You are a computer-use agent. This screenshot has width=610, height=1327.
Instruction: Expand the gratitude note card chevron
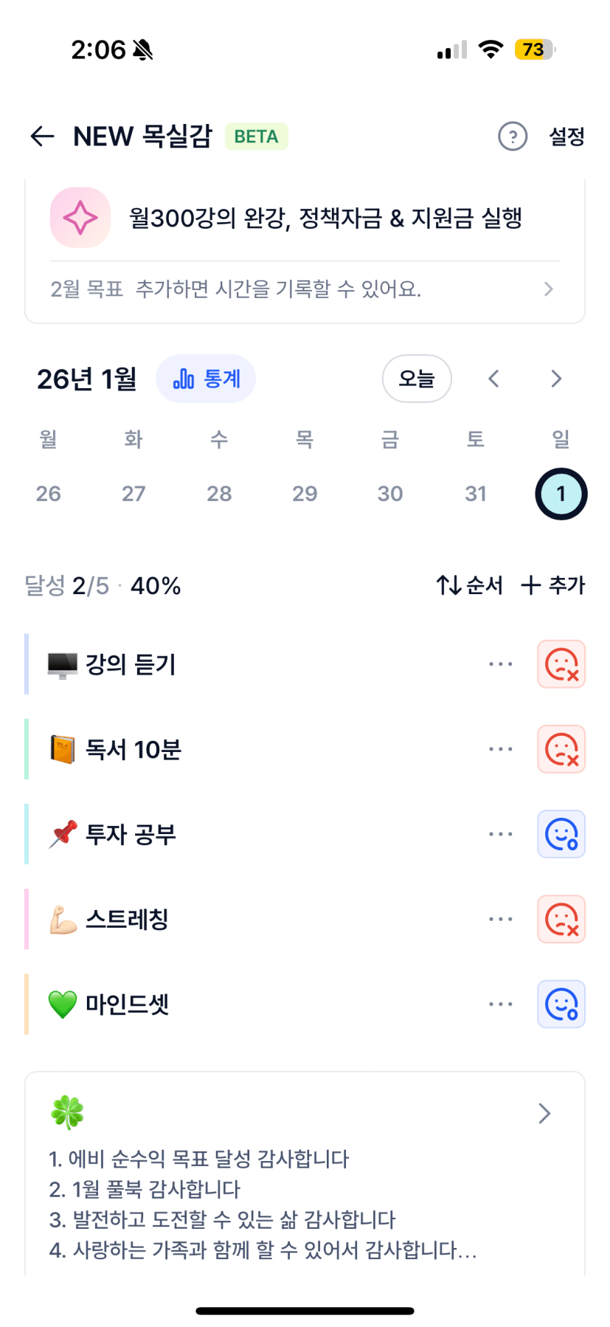[544, 1113]
